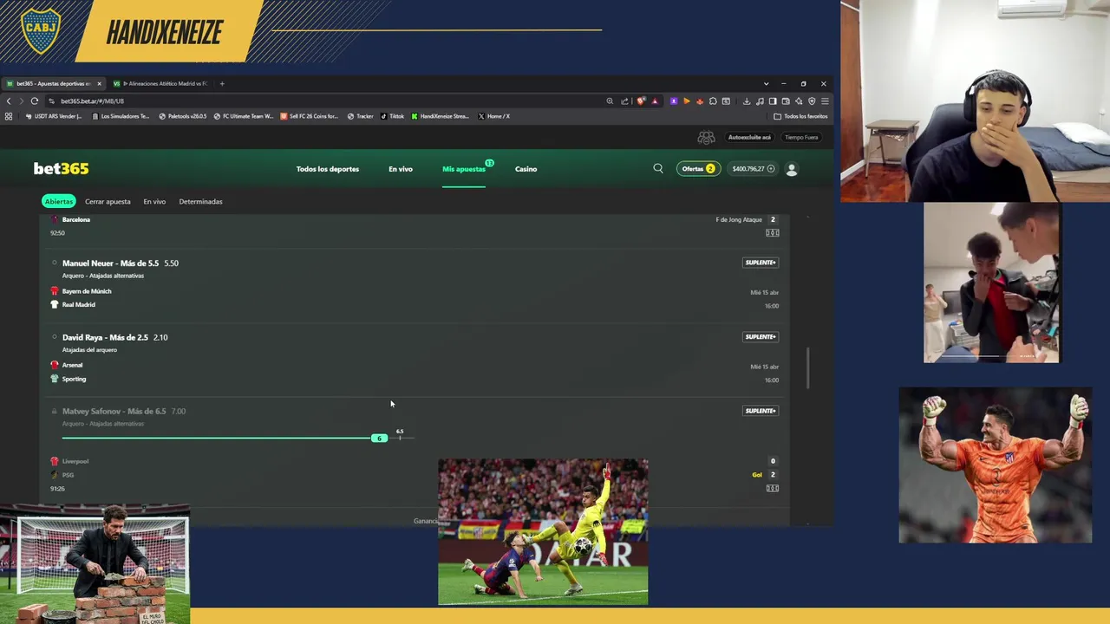Click the balance $400.796,27 deposit button
1110x624 pixels.
pos(753,169)
